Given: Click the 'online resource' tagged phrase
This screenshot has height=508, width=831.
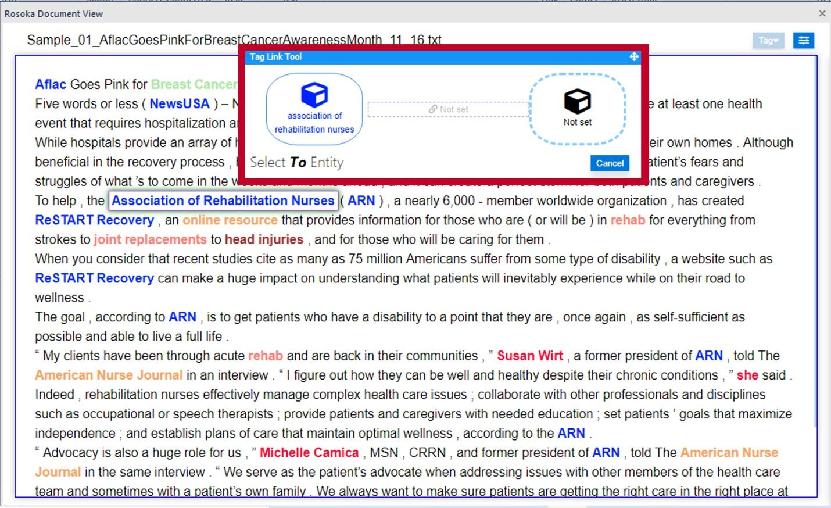Looking at the screenshot, I should click(x=230, y=220).
